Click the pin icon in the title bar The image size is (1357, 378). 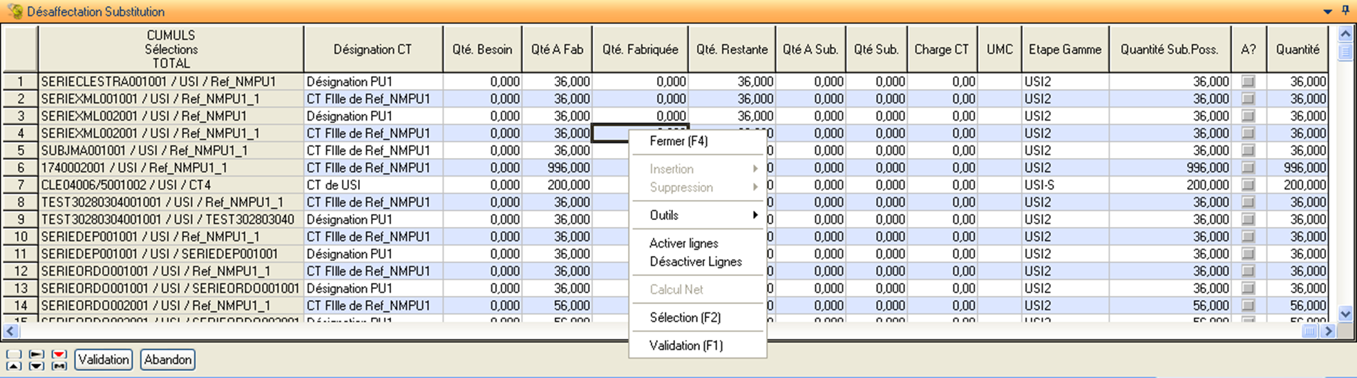pyautogui.click(x=1345, y=10)
